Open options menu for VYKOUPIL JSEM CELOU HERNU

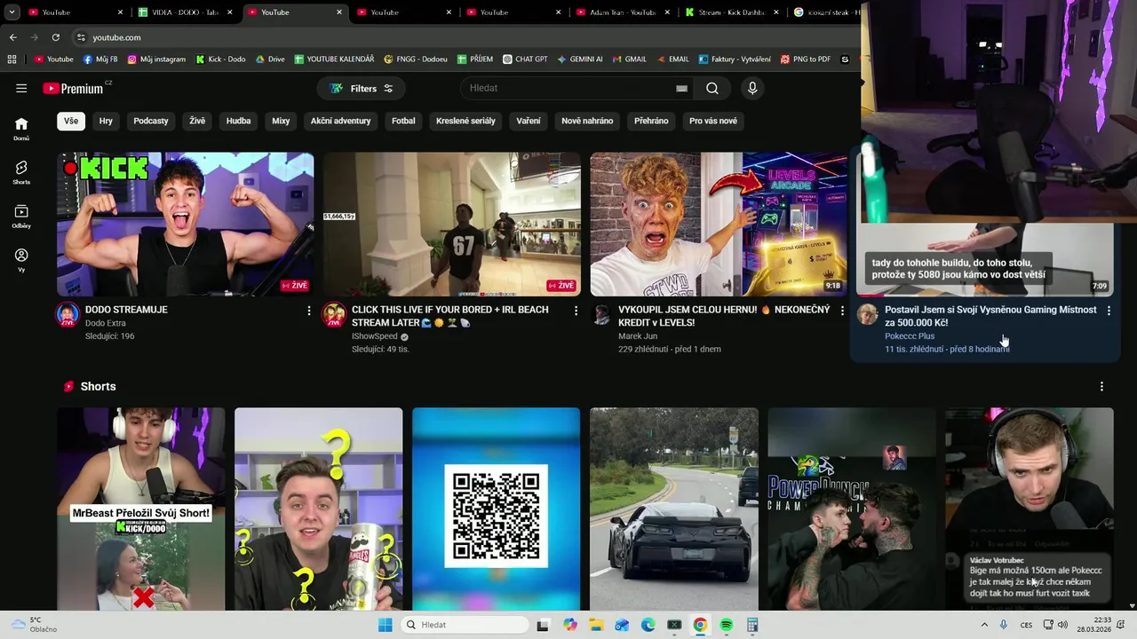coord(842,311)
